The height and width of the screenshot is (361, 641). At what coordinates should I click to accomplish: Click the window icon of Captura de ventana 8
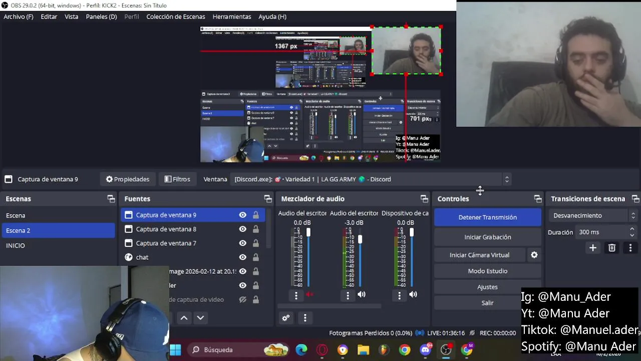point(129,229)
